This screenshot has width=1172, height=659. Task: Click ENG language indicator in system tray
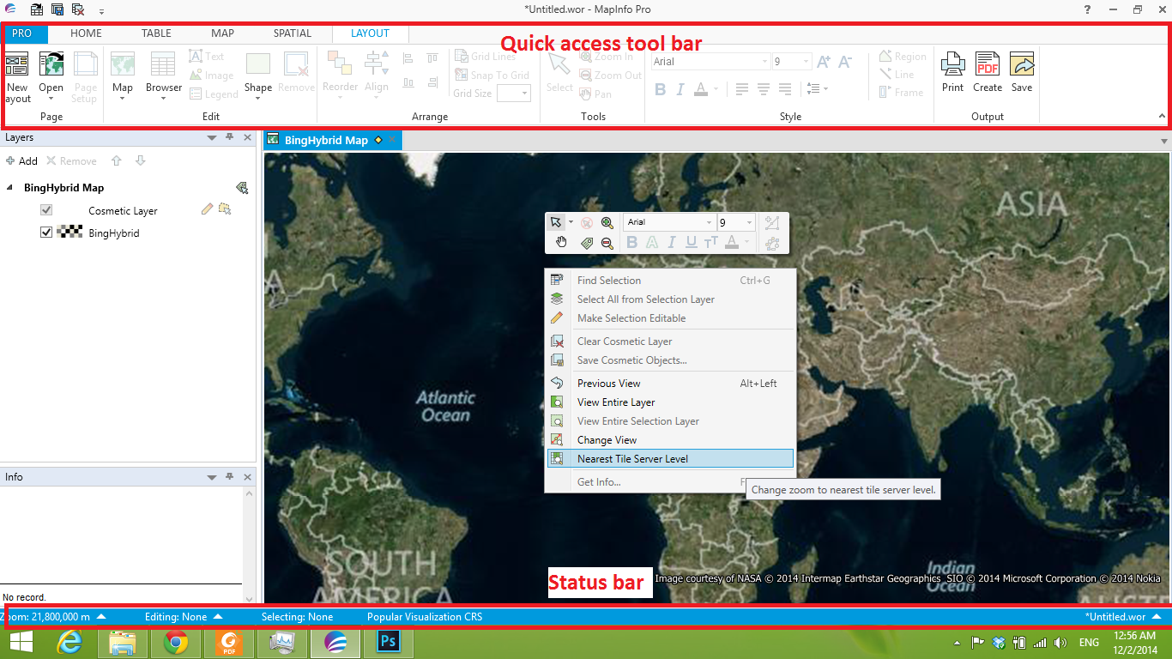(x=1089, y=643)
